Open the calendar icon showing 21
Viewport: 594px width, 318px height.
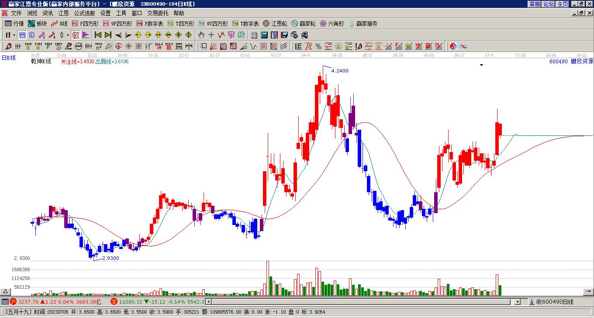coord(254,35)
